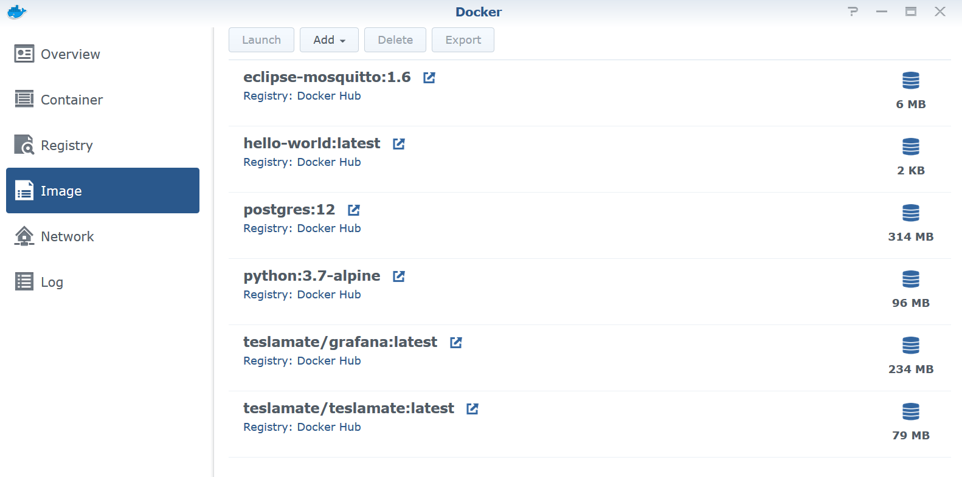962x477 pixels.
Task: Click database size icon for teslamate/grafana
Action: point(911,345)
